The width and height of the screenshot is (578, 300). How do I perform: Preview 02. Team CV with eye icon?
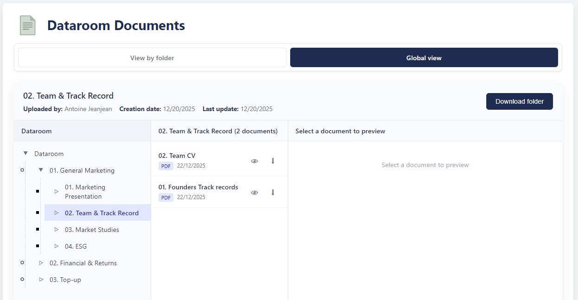click(x=254, y=161)
